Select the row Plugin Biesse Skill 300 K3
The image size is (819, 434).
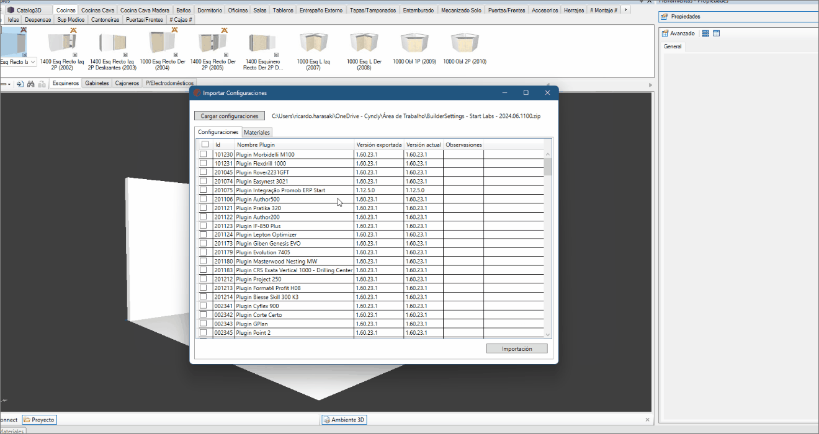click(x=371, y=298)
